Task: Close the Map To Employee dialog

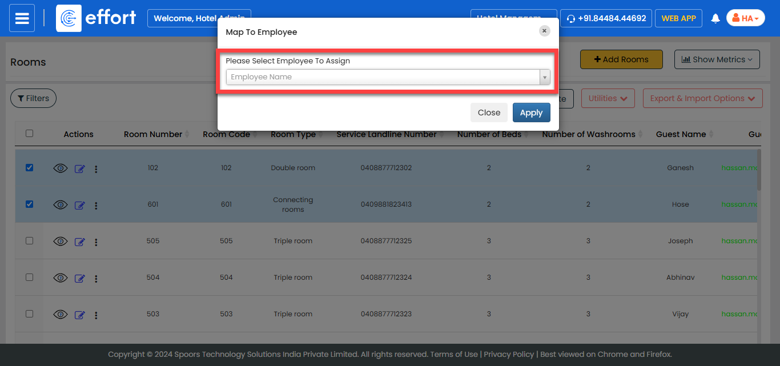Action: click(x=544, y=31)
